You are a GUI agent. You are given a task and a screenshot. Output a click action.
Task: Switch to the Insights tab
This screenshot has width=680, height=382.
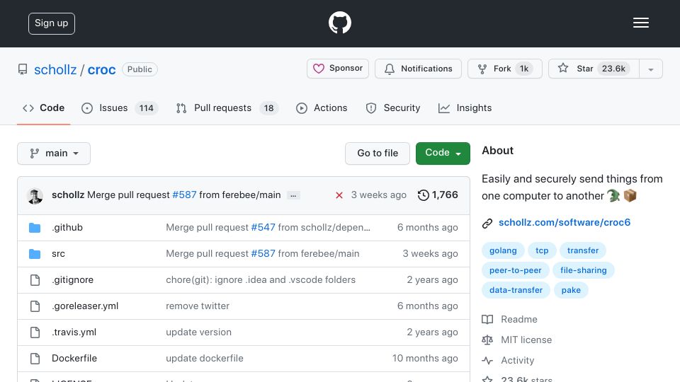[x=465, y=108]
